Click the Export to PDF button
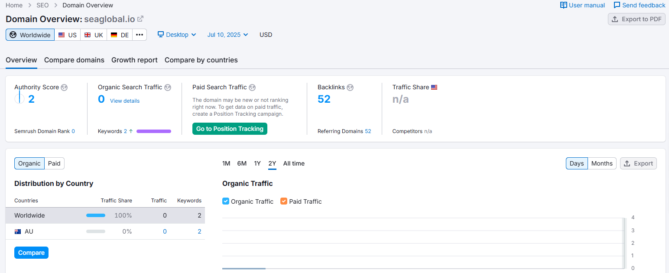The width and height of the screenshot is (669, 273). (637, 19)
